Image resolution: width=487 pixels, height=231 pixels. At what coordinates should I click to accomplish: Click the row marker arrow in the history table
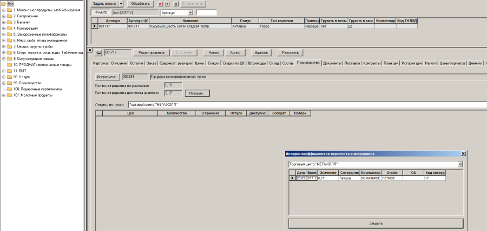coord(292,178)
